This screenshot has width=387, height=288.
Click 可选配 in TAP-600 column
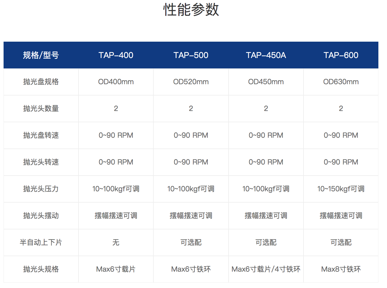click(x=341, y=242)
